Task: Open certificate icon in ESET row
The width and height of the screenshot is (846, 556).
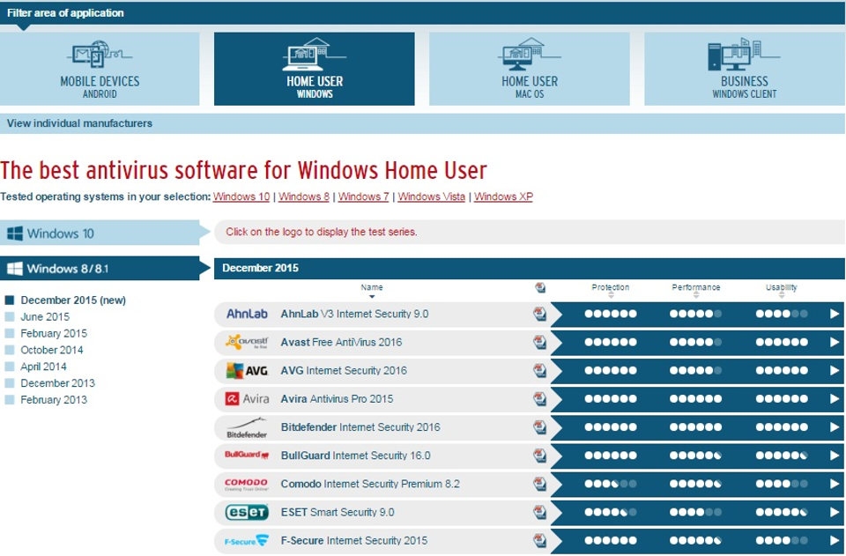Action: coord(539,512)
